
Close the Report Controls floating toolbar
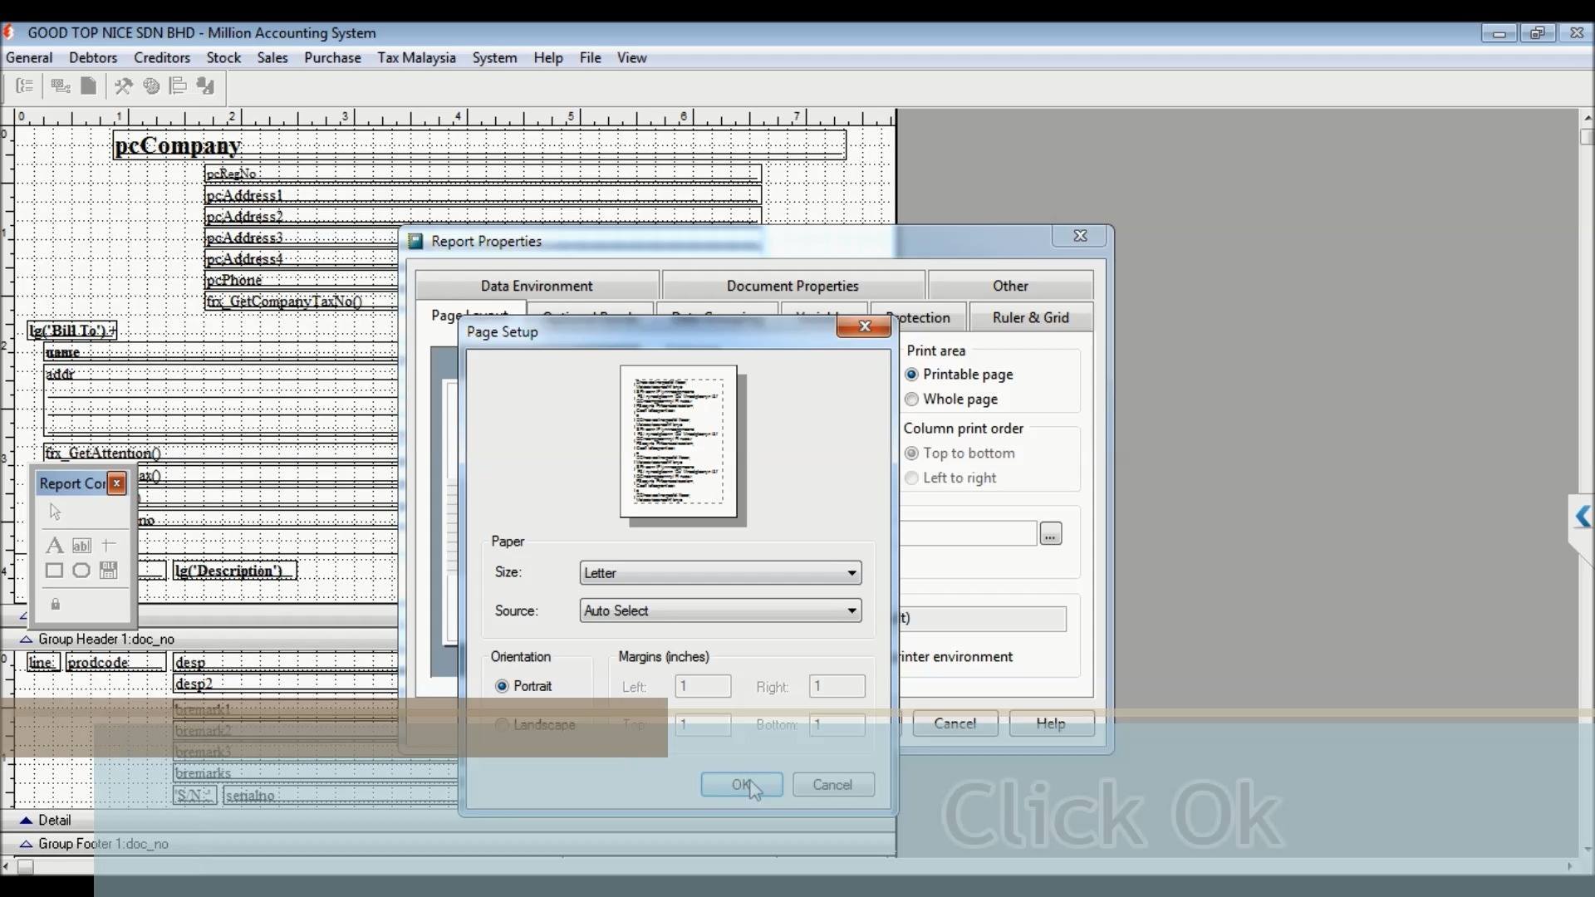point(117,483)
